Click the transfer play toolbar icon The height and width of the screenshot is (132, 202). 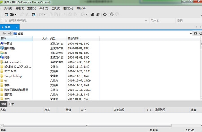pyautogui.click(x=41, y=15)
